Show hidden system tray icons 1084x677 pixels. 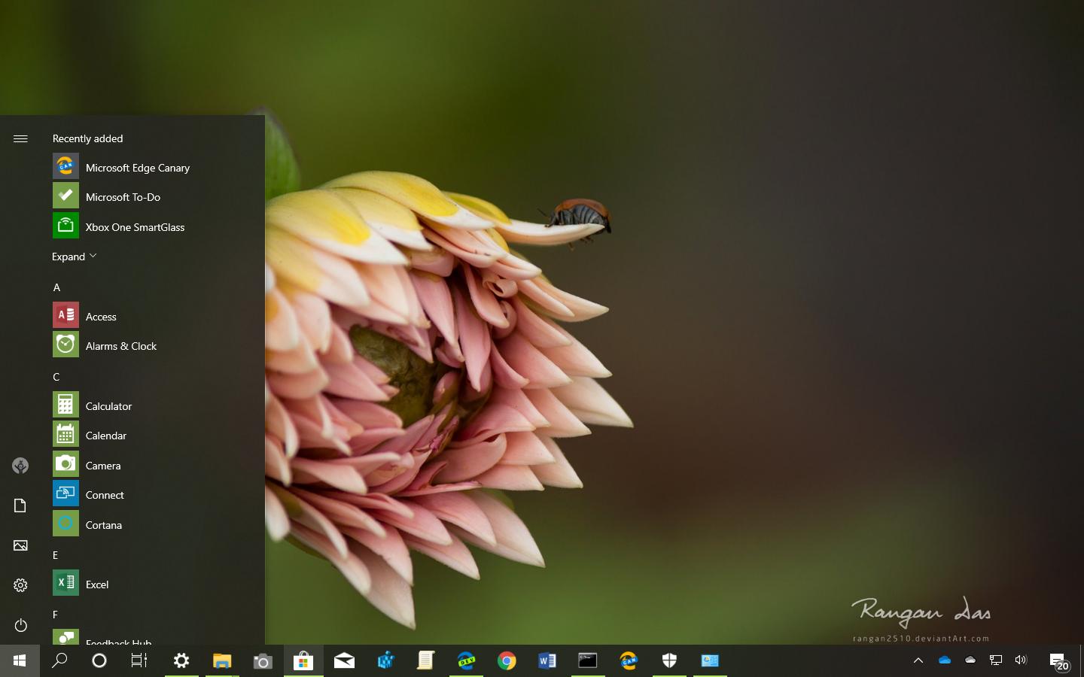(x=918, y=660)
